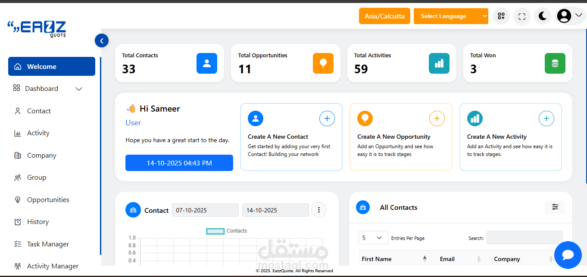Open the Select Language dropdown
Viewport: 587px width, 277px height.
coord(451,16)
